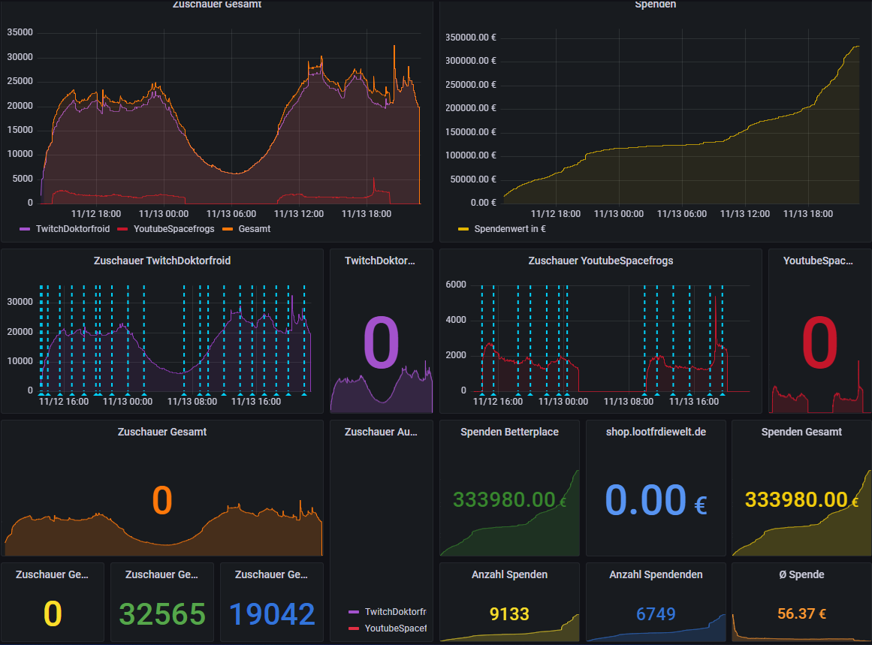Toggle the Gesamt series legend entry
Screen dimensions: 872x645
(x=254, y=229)
